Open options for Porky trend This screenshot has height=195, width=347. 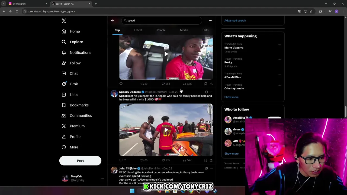tap(280, 60)
